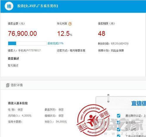Viewport: 146px width, 137px height.
Task: Click the 借款人基本信息 heading
Action: coord(18,103)
